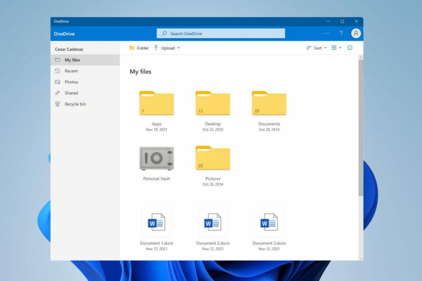Click the Personal Vault label
Image resolution: width=422 pixels, height=281 pixels.
[156, 179]
